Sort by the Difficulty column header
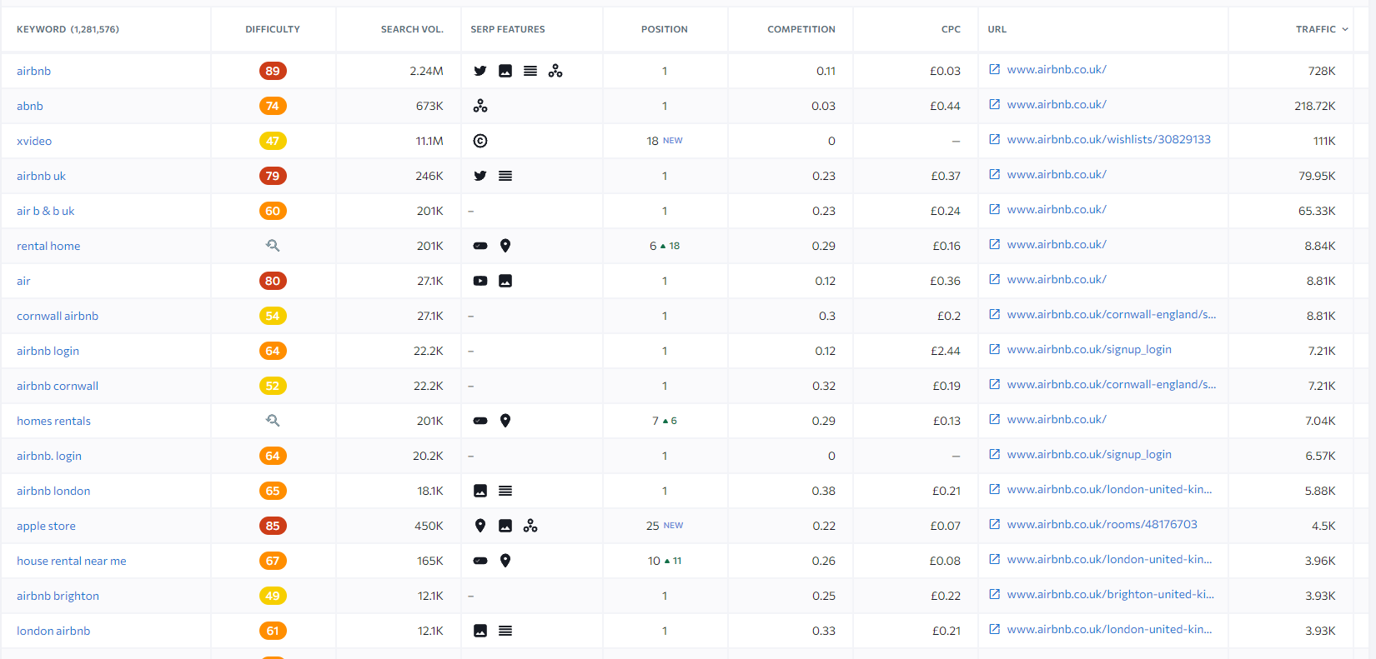Image resolution: width=1376 pixels, height=659 pixels. [273, 29]
